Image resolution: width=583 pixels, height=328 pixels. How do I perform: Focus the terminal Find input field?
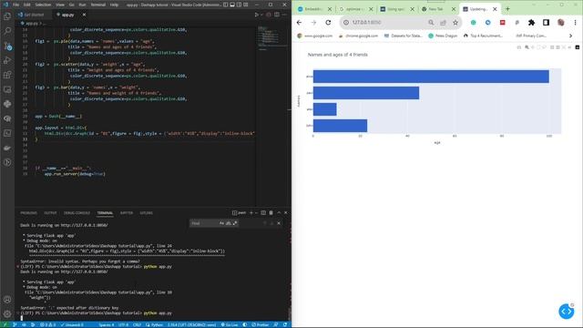(x=204, y=223)
